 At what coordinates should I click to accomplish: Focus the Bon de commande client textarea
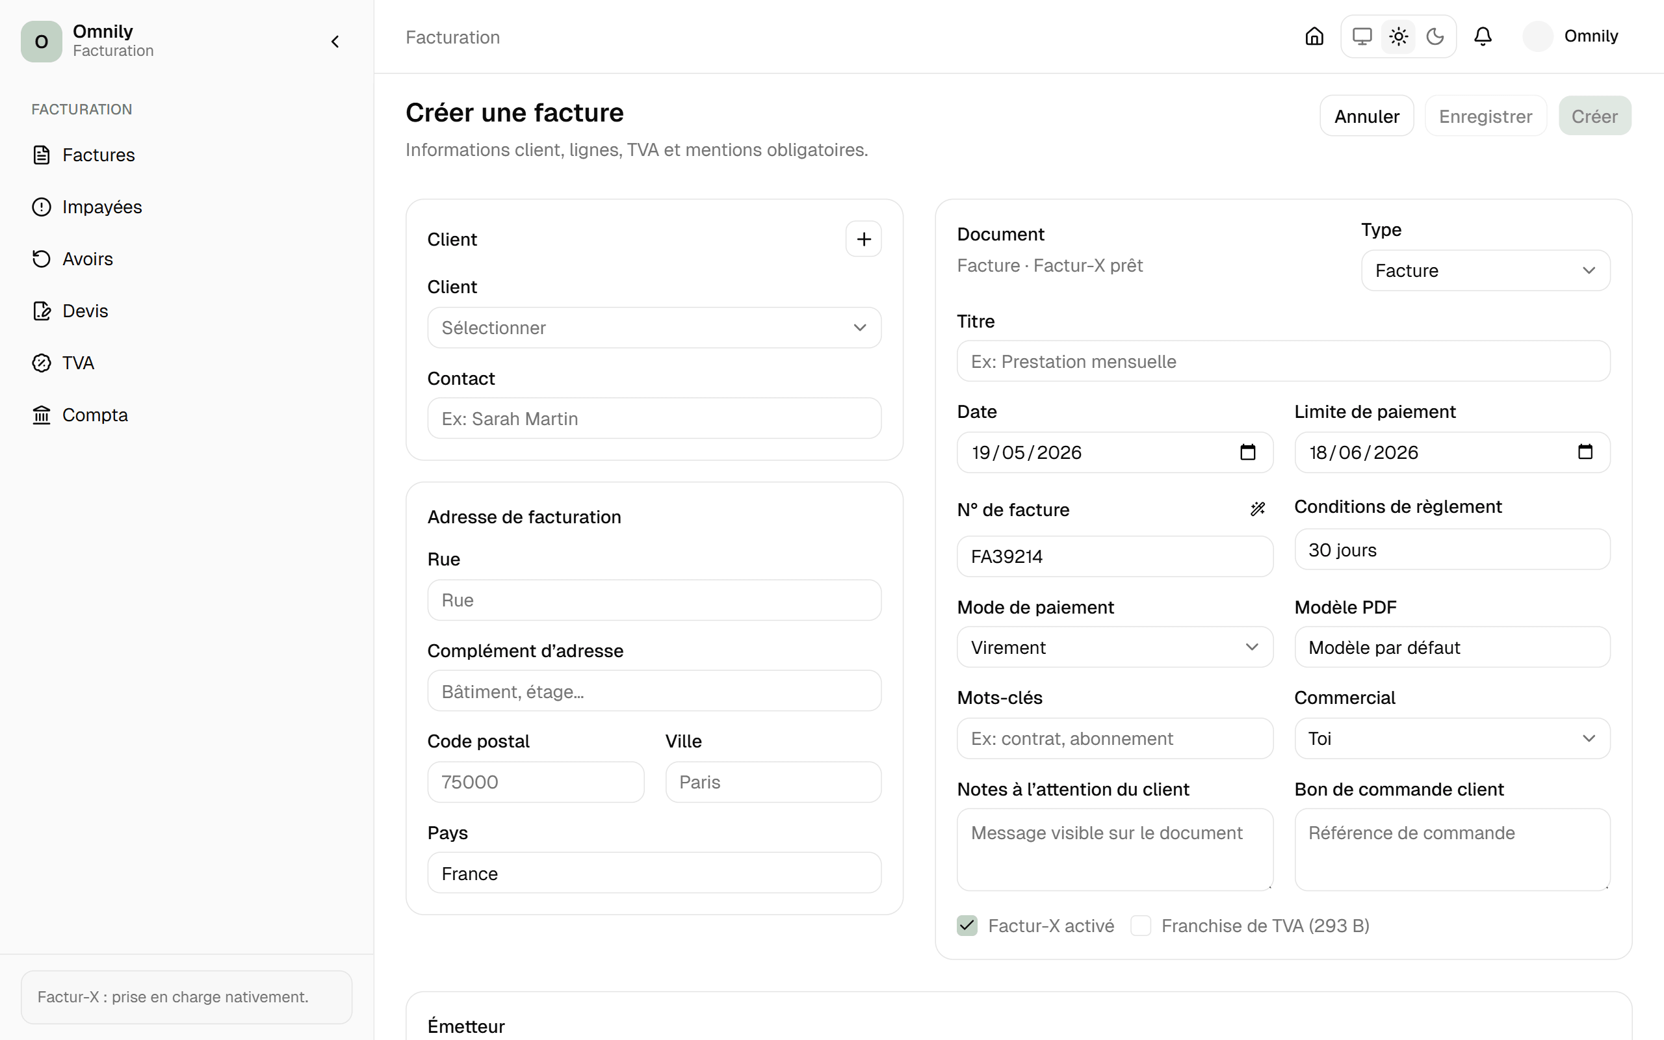1452,850
